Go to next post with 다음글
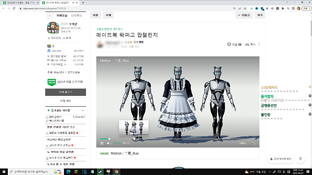This screenshot has width=312, height=175. pyautogui.click(x=244, y=15)
